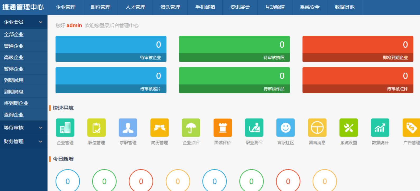
Task: Open the red 待审核点评 stat card
Action: click(358, 80)
